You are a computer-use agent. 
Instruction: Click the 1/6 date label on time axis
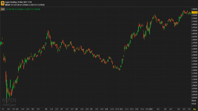click(46, 109)
